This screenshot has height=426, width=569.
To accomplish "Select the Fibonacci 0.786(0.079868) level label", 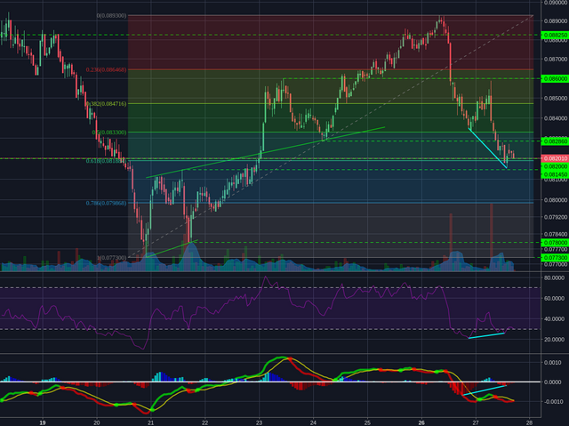I will pyautogui.click(x=107, y=203).
